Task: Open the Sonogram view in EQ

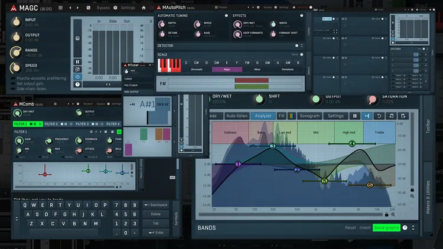Action: 310,116
